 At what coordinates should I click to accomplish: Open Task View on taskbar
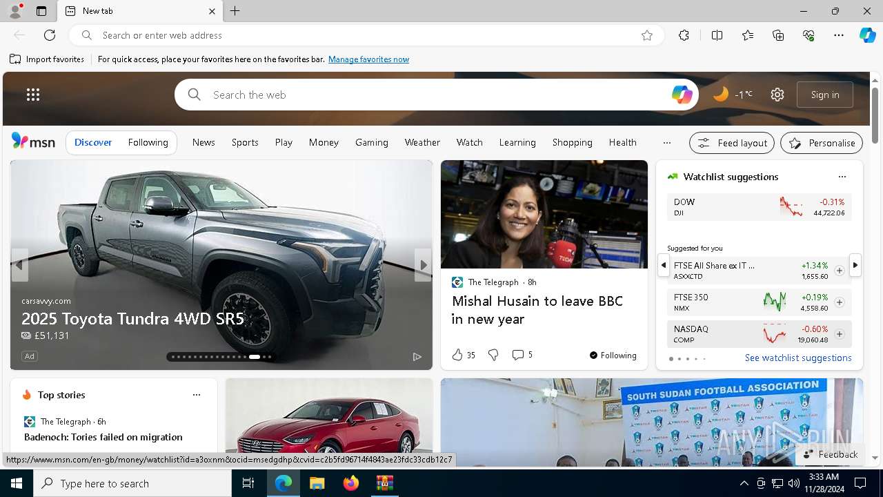click(x=248, y=483)
